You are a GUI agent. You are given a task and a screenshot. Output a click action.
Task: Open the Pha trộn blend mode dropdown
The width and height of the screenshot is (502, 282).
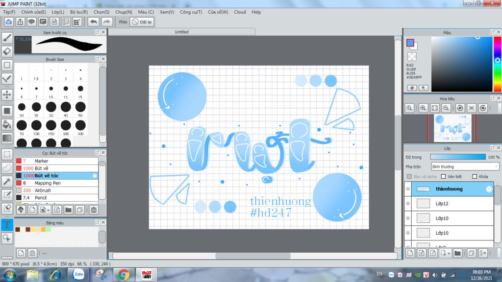pyautogui.click(x=465, y=166)
